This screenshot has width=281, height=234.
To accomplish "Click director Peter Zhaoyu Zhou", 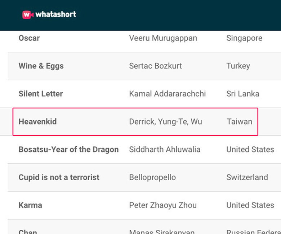I will click(163, 205).
